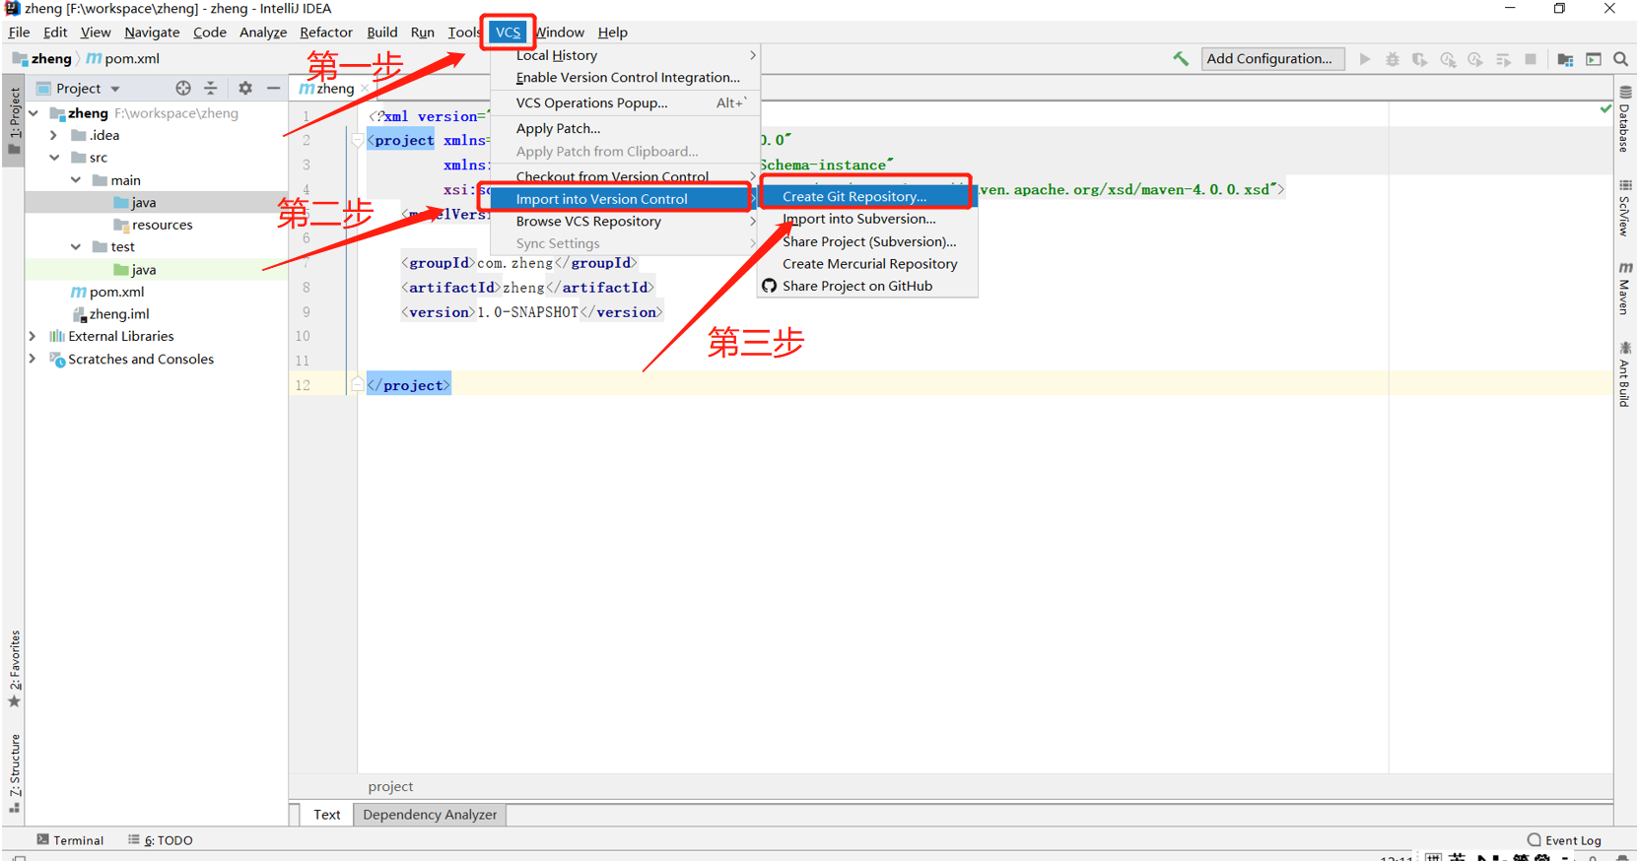Open the Navigate menu
1639x861 pixels.
(x=152, y=33)
